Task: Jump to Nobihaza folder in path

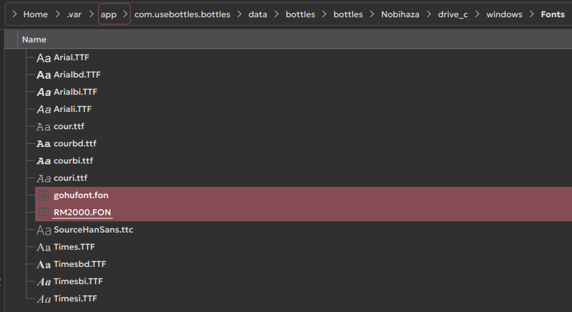Action: (x=400, y=15)
